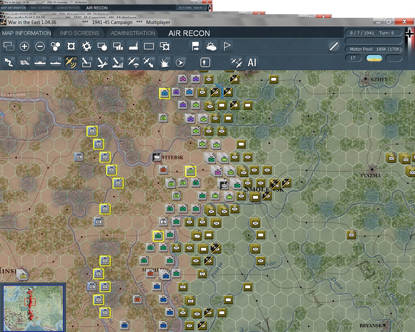The image size is (415, 332).
Task: Toggle the factory locations icon
Action: 133,46
